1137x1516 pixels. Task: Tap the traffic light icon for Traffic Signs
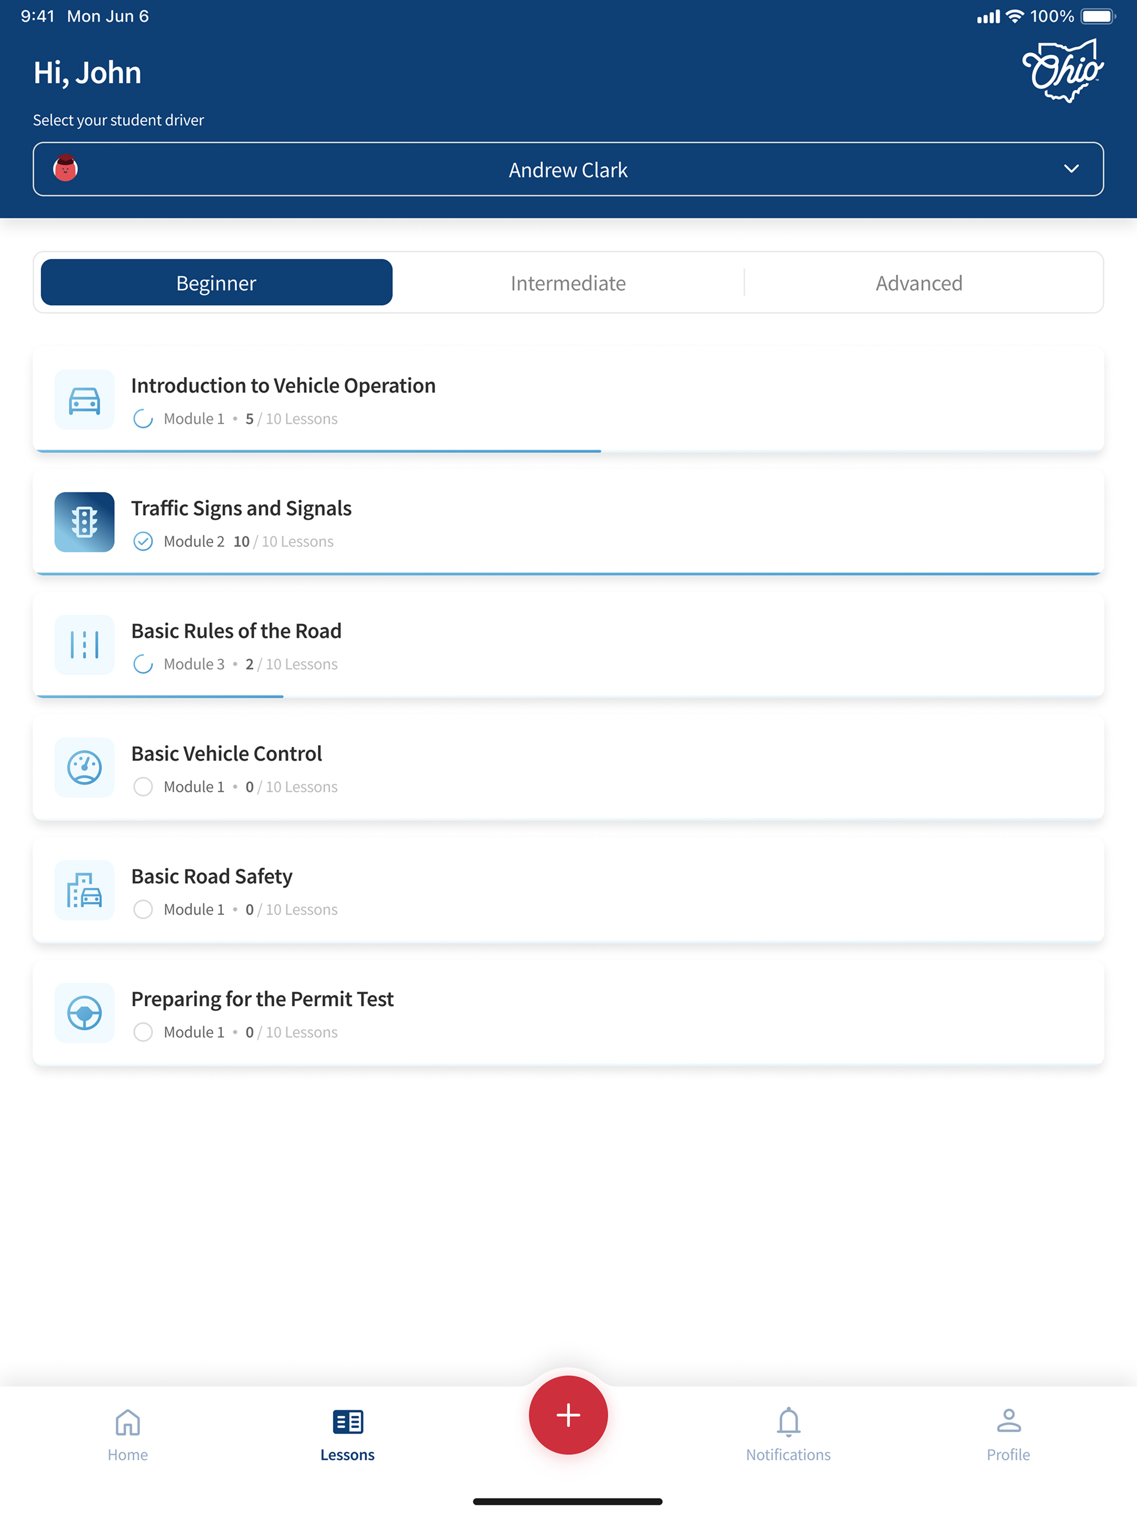click(x=84, y=522)
